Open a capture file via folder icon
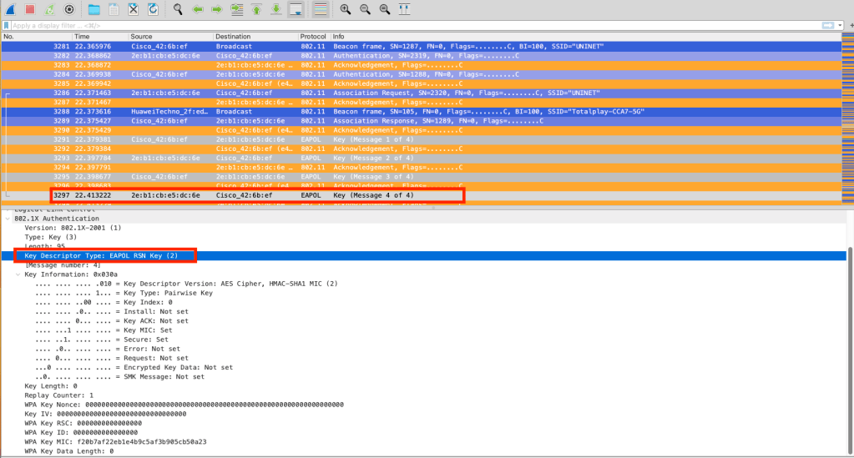The height and width of the screenshot is (458, 854). point(94,9)
